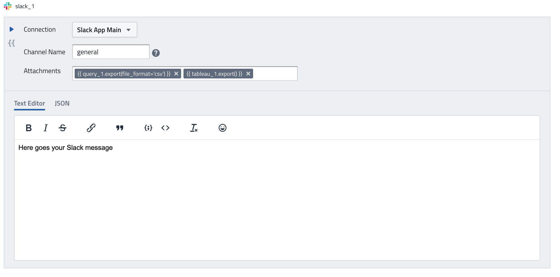Select the Text Editor tab
The height and width of the screenshot is (277, 560).
click(29, 104)
